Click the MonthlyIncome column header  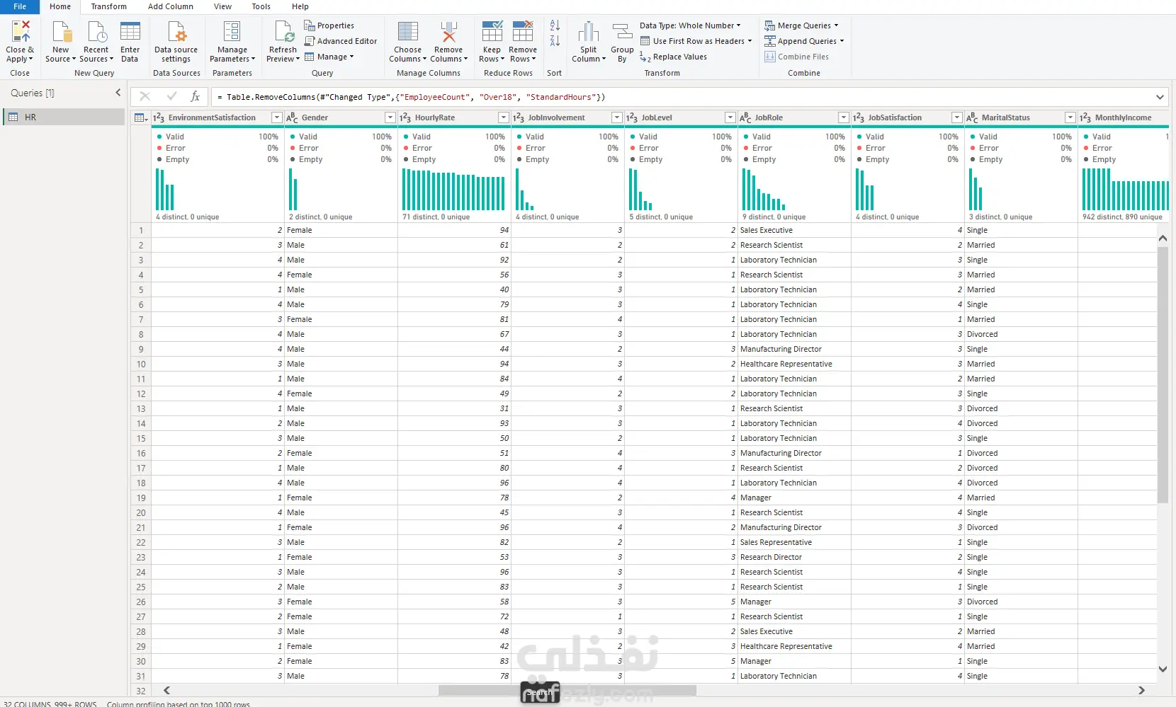pos(1123,117)
